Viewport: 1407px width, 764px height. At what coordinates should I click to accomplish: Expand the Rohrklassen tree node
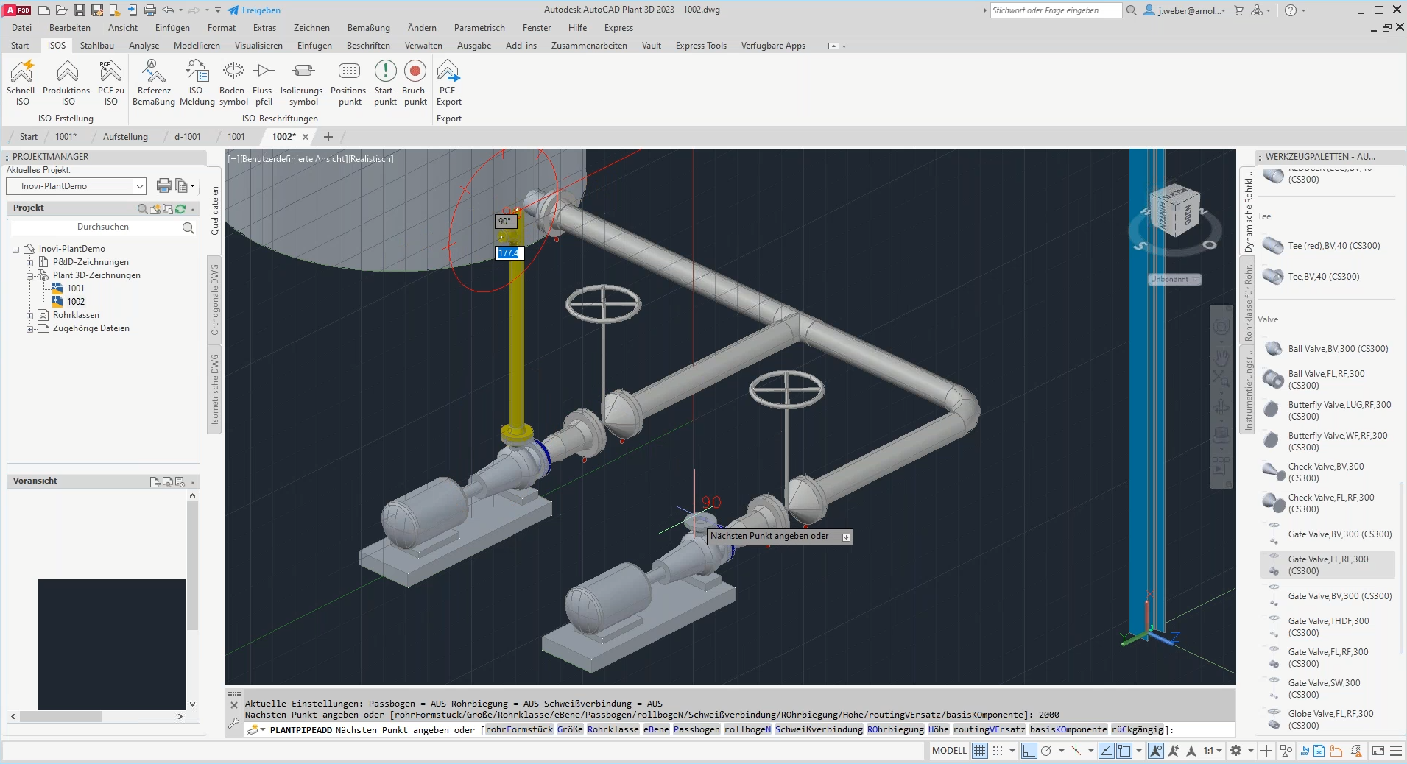point(30,316)
